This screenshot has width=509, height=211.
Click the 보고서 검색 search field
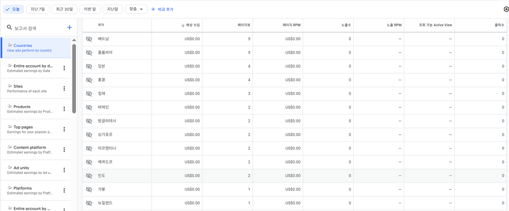click(37, 28)
